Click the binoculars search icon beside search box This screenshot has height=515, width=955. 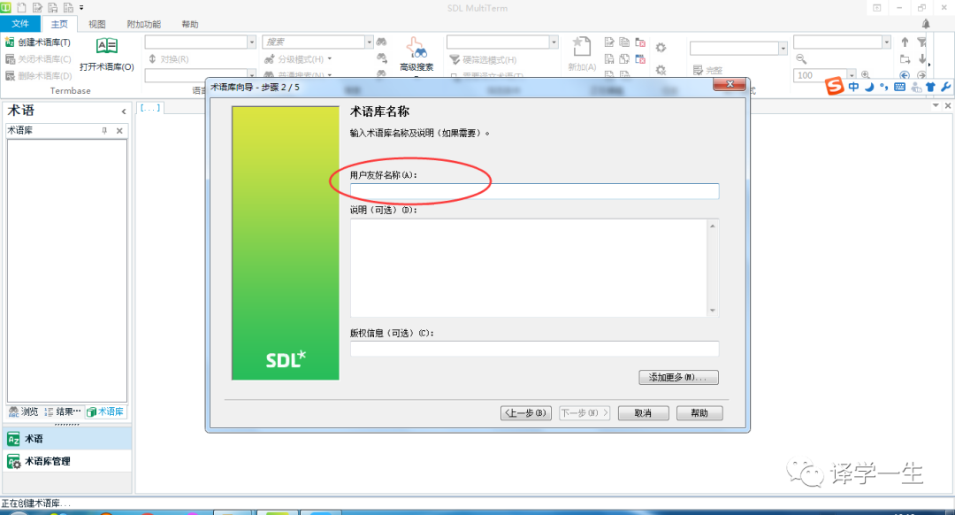click(x=381, y=42)
